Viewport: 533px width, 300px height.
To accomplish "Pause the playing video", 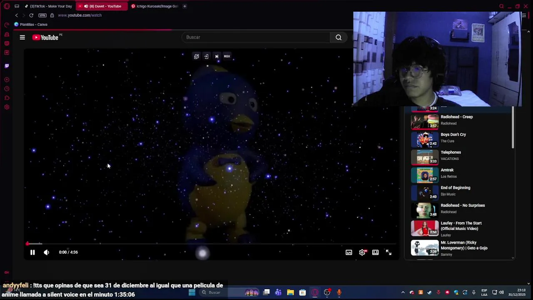I will pos(32,252).
